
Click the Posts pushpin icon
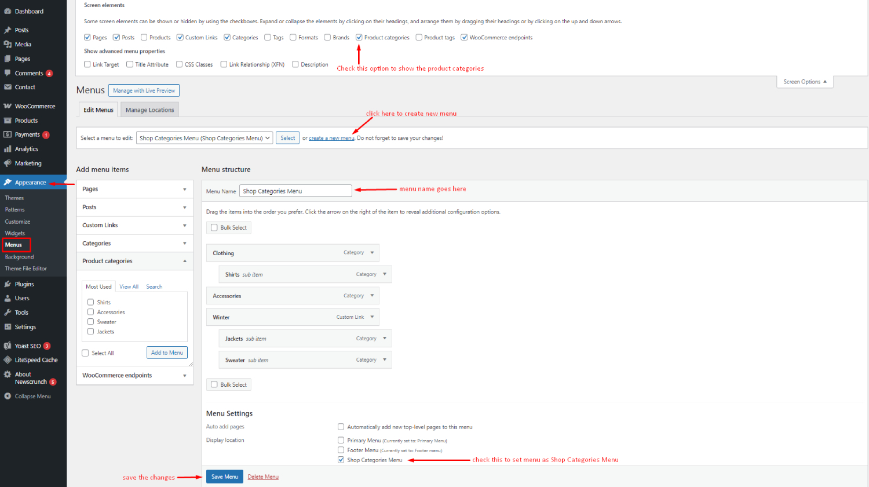[x=8, y=30]
